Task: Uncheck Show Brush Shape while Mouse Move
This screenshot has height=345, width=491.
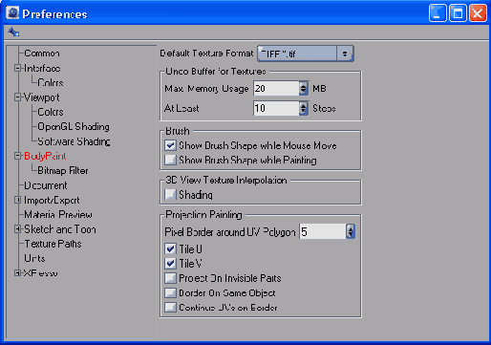Action: [x=170, y=145]
